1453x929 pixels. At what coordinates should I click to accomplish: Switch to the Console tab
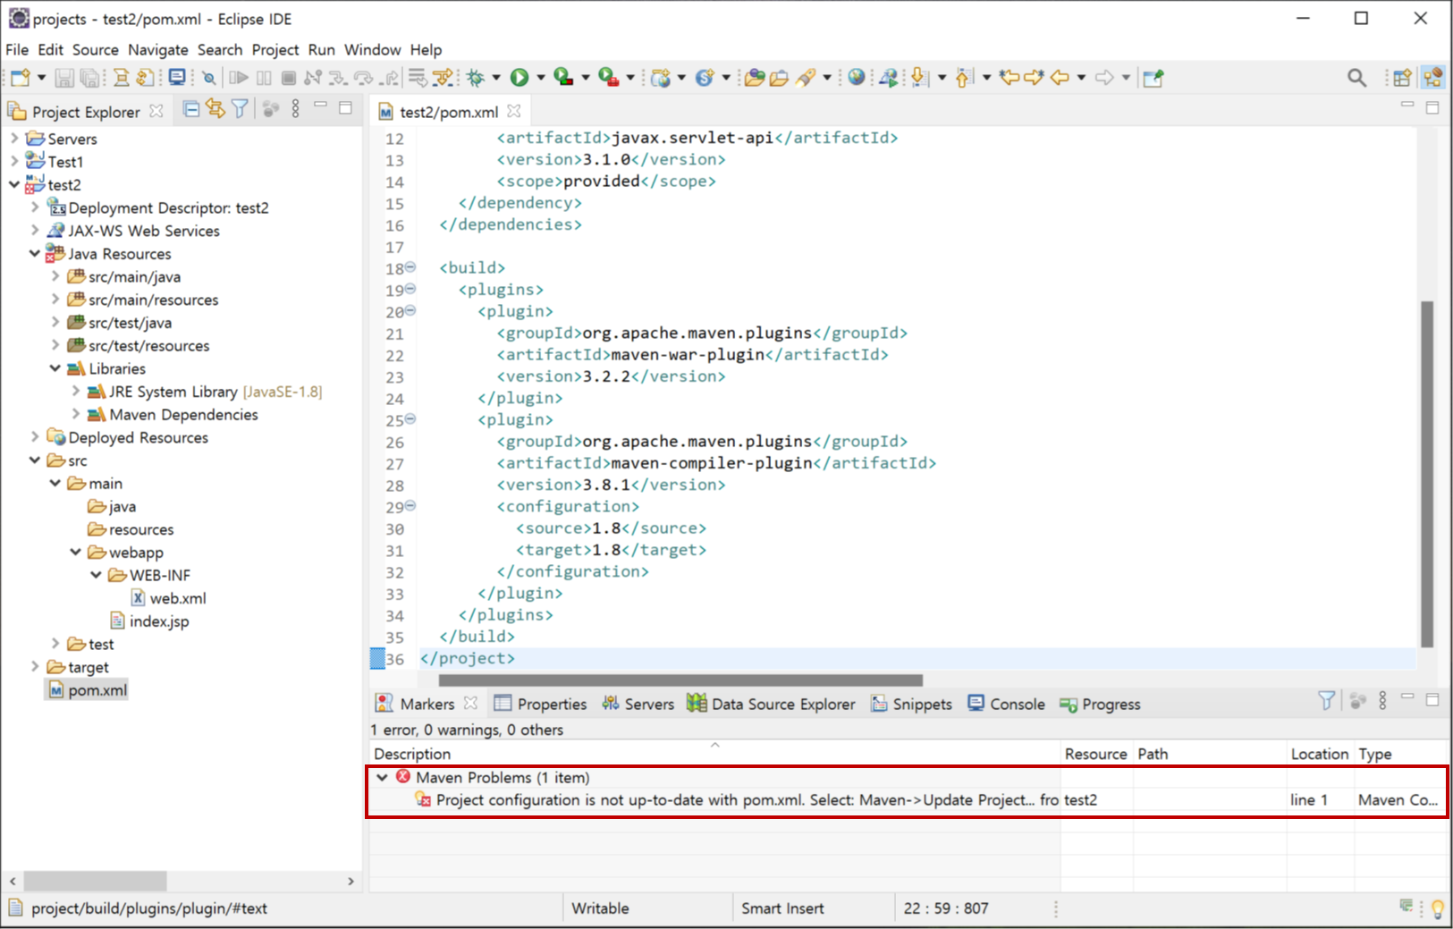tap(1006, 705)
